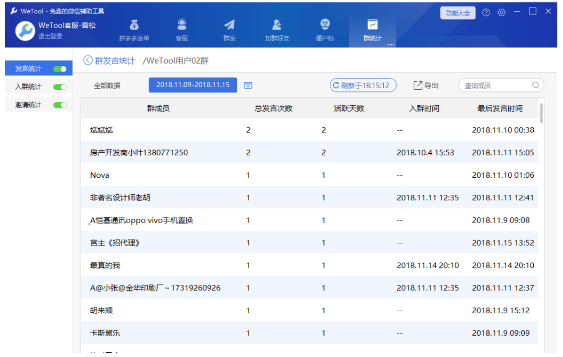Click last speak time 2018.11.9 09:08
The image size is (563, 357).
tap(501, 220)
